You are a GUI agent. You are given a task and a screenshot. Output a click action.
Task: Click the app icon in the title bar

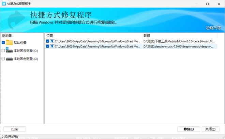pyautogui.click(x=4, y=4)
